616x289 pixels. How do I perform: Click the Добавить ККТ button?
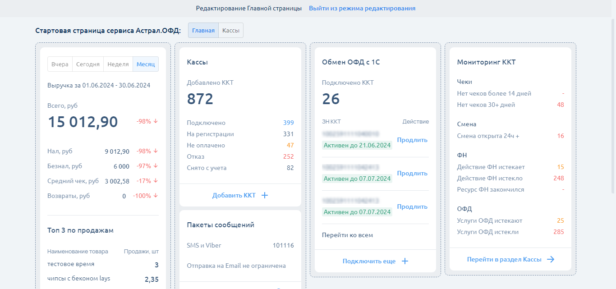[x=234, y=195]
